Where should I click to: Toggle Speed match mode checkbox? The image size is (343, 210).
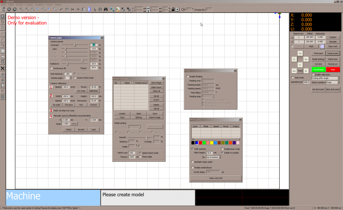[x=140, y=153]
